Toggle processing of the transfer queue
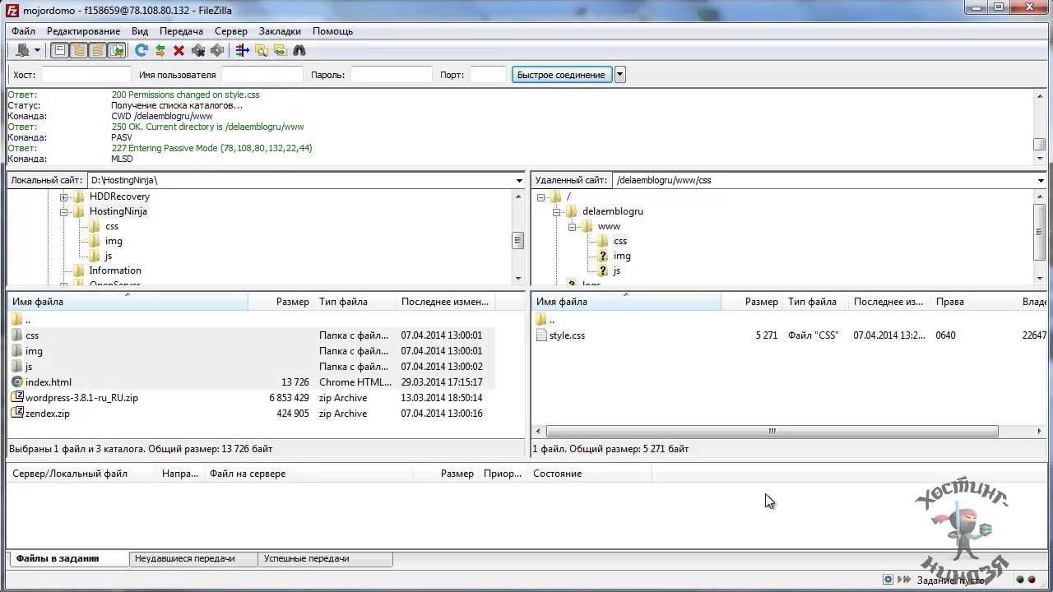 tap(160, 50)
